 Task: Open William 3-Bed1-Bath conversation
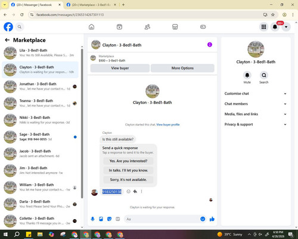pos(41,187)
